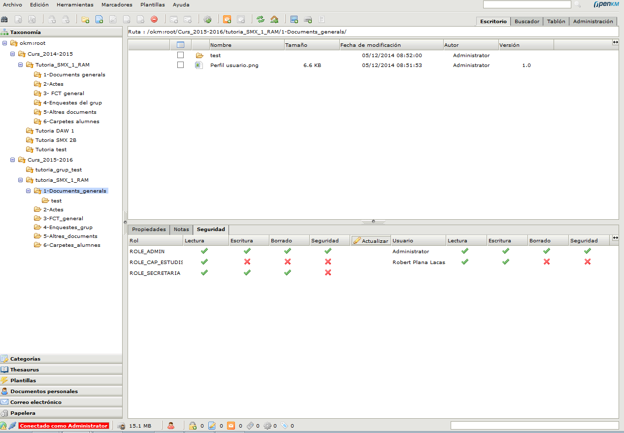Switch to the Propiedades tab
624x433 pixels.
pyautogui.click(x=149, y=230)
